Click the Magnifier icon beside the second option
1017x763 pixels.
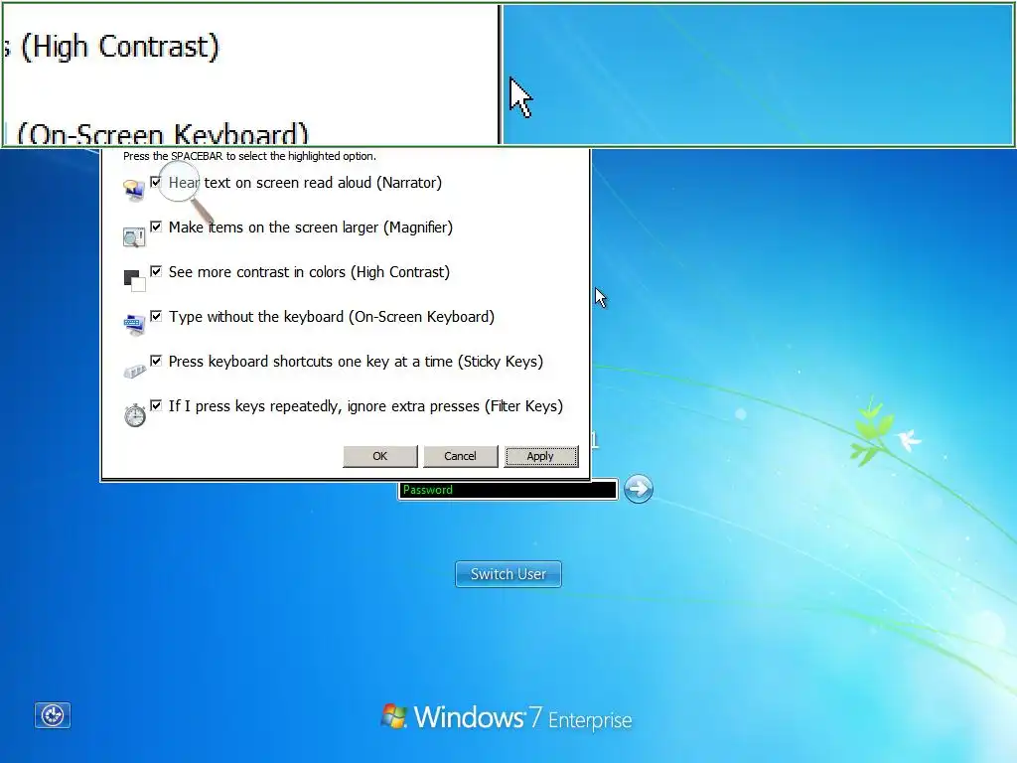point(134,236)
